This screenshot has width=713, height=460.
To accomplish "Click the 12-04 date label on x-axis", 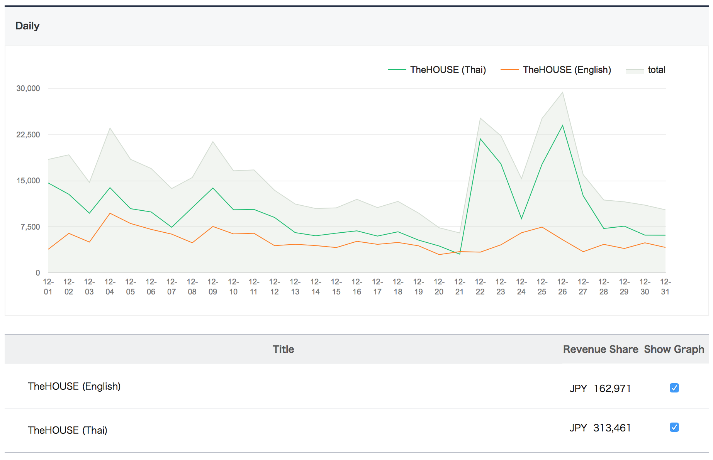I will (x=110, y=287).
